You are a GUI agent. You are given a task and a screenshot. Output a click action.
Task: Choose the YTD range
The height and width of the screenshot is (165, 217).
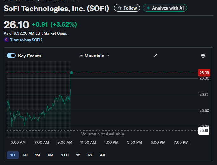(65, 155)
